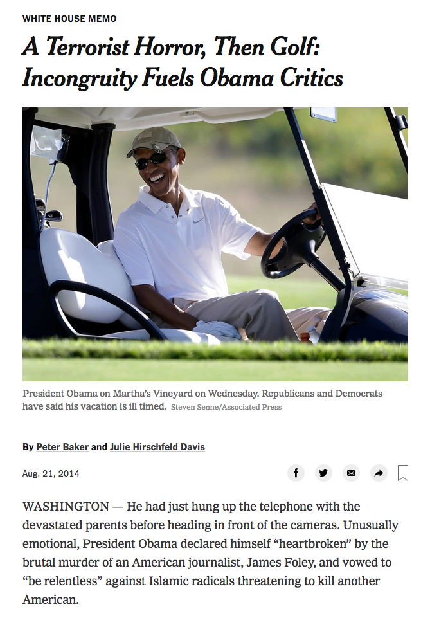Open Julie Hirschfeld Davis's author page
Viewport: 430px width, 618px height.
(157, 447)
